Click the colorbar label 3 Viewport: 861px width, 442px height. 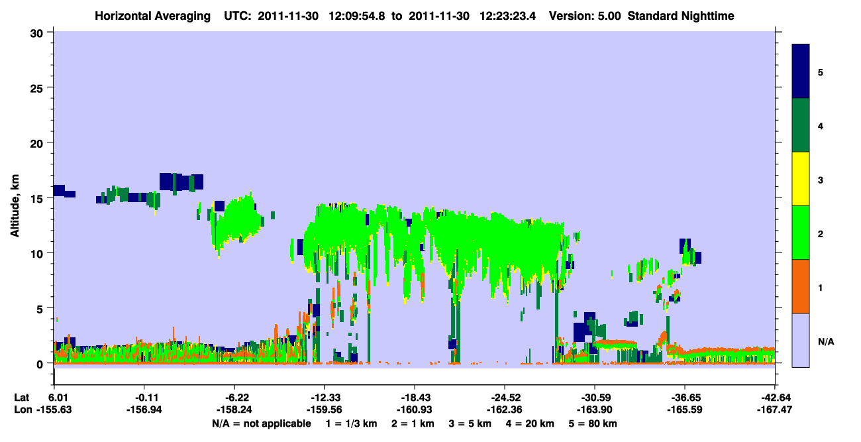tap(821, 180)
